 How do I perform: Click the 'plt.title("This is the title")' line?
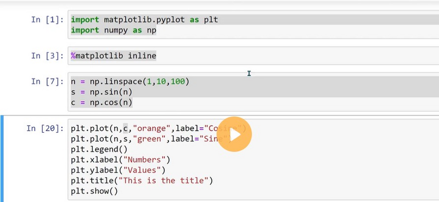(x=142, y=181)
